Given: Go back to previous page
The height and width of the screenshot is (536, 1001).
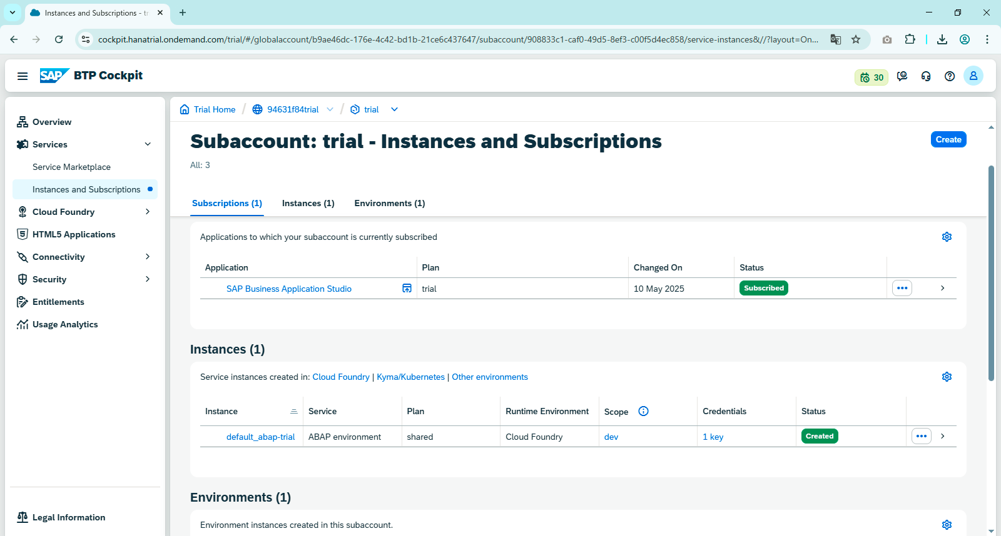Looking at the screenshot, I should tap(14, 39).
